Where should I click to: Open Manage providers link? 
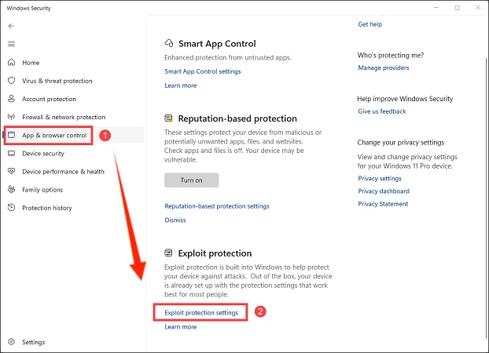click(384, 68)
